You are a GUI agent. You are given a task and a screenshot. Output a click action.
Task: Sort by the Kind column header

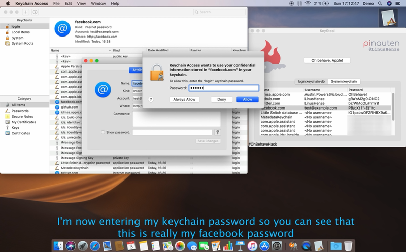coord(129,50)
